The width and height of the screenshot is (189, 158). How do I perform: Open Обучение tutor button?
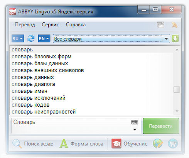129,144
